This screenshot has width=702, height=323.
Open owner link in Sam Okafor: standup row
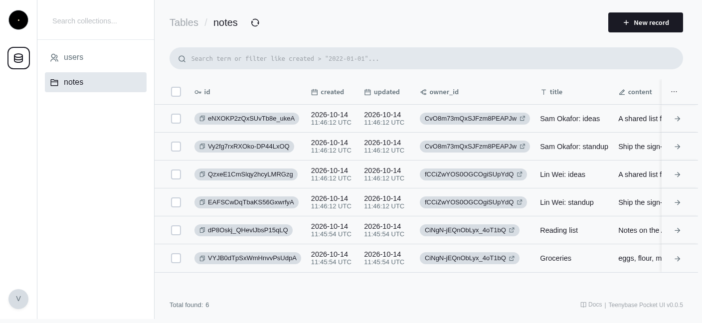point(523,147)
